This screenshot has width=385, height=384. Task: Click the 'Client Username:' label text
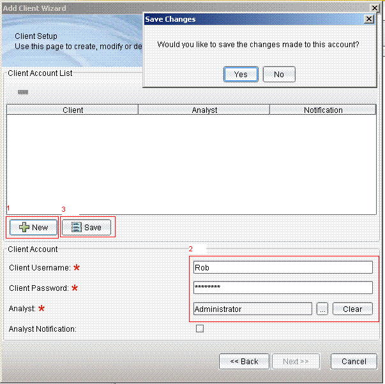40,267
